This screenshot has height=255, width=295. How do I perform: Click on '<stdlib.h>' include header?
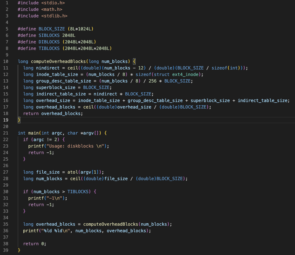(x=54, y=16)
